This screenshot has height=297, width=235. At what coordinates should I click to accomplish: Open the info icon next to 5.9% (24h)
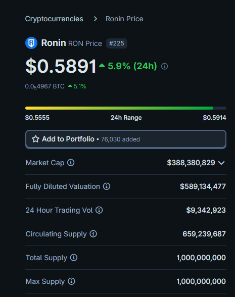pos(164,66)
